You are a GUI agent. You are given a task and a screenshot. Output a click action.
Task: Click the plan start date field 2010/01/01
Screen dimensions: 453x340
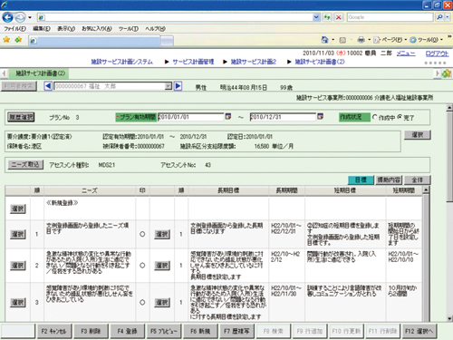click(190, 117)
